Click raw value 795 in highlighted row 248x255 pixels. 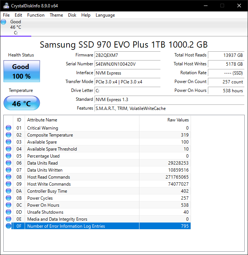(x=185, y=226)
